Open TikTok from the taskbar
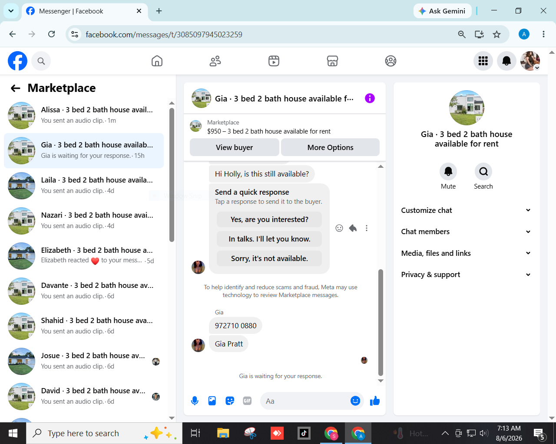This screenshot has height=444, width=556. click(304, 433)
